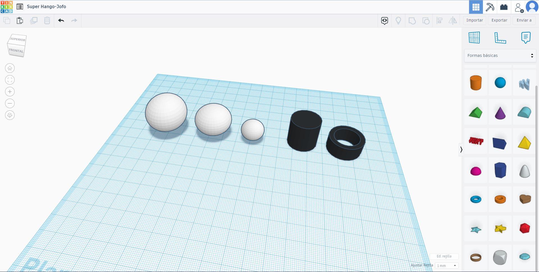This screenshot has height=272, width=539.
Task: Select the orange cylinder shape
Action: point(475,83)
